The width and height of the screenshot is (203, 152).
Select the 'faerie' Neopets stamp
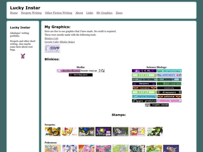pos(70,132)
